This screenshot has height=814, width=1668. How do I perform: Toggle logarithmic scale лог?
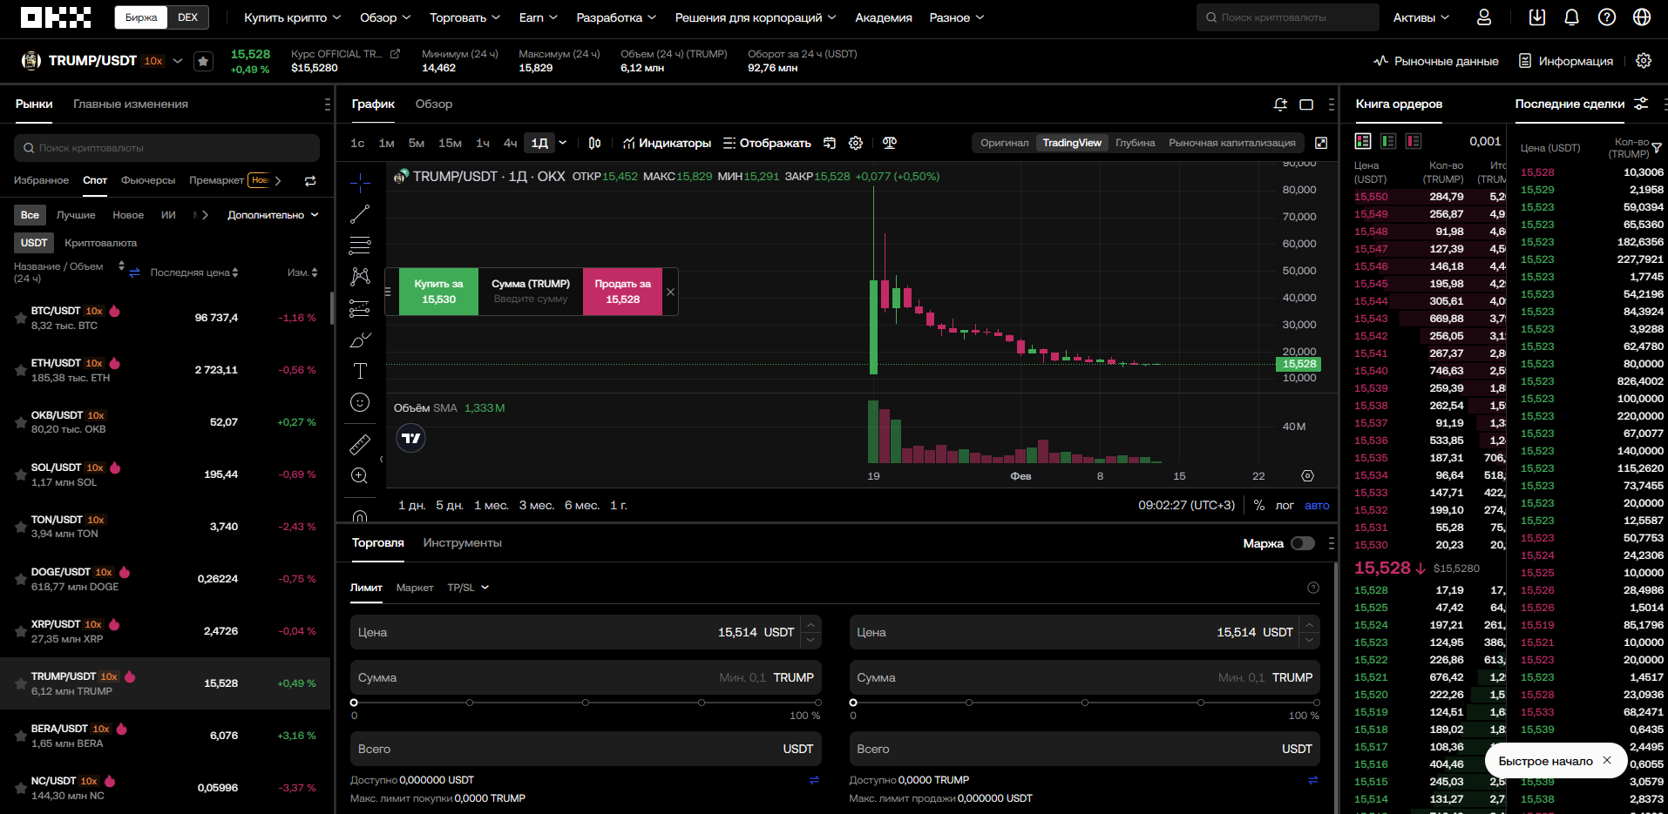coord(1285,505)
